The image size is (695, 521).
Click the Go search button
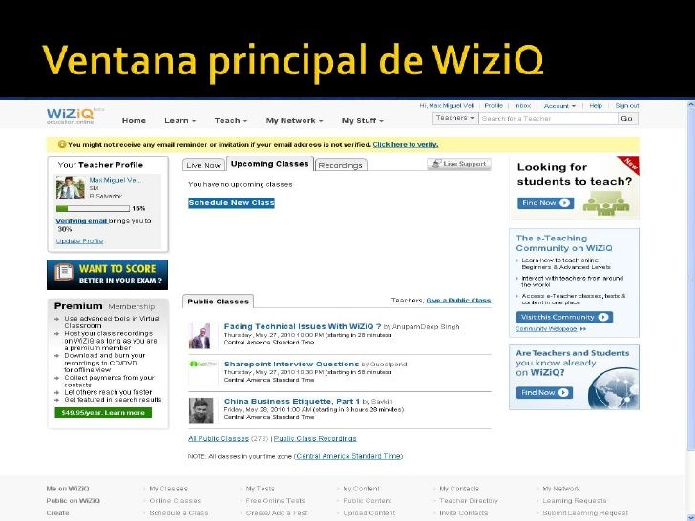626,118
